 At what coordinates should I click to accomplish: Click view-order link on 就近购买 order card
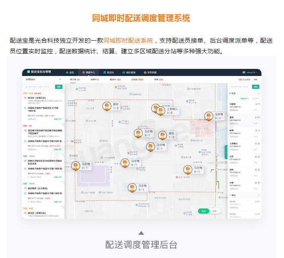[58, 202]
